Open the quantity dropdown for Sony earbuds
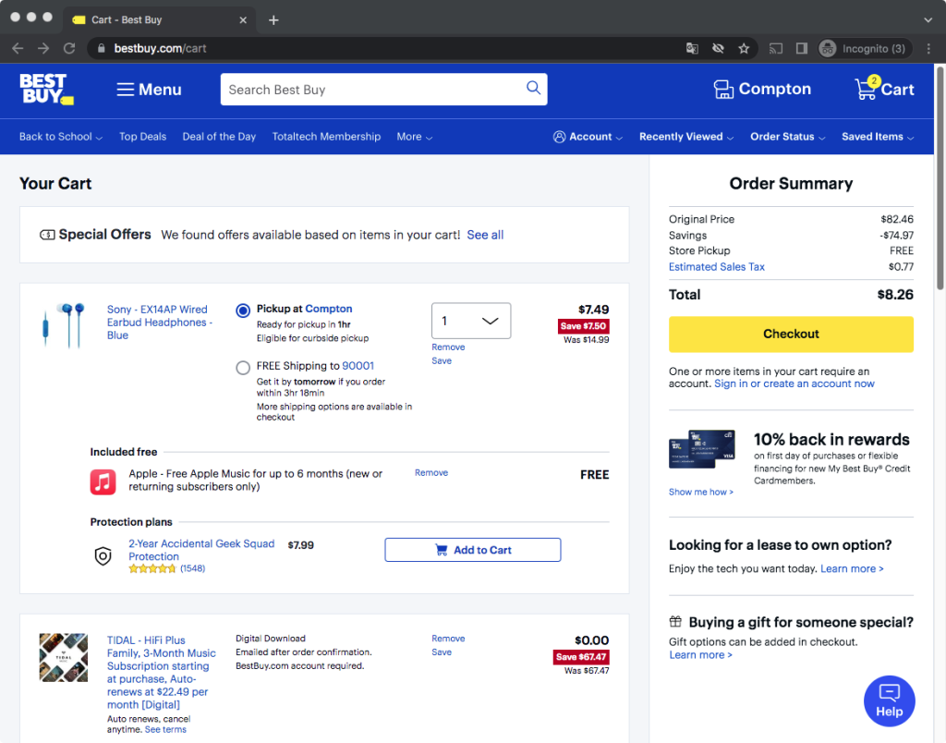The image size is (946, 743). click(470, 321)
